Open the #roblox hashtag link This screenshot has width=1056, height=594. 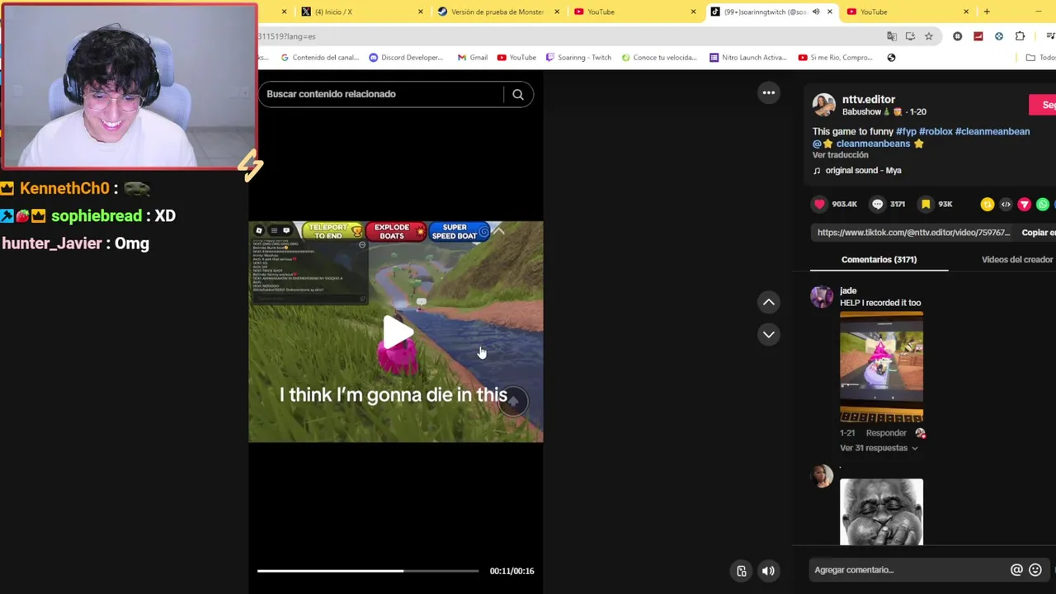coord(936,131)
